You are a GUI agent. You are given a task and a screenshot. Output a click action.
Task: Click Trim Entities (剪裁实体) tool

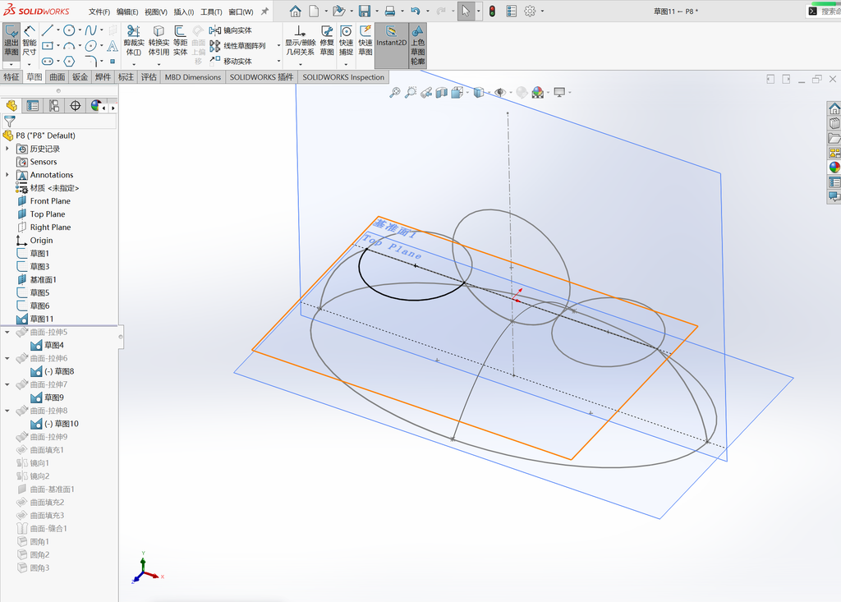pos(134,41)
